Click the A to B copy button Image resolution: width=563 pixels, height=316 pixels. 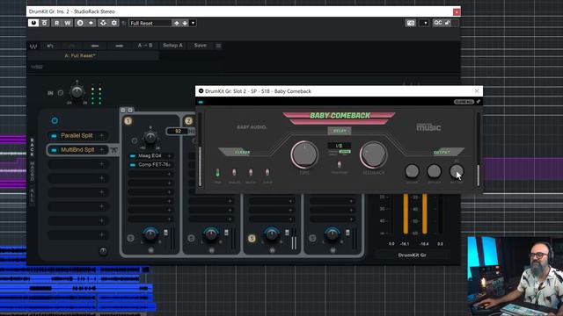145,46
